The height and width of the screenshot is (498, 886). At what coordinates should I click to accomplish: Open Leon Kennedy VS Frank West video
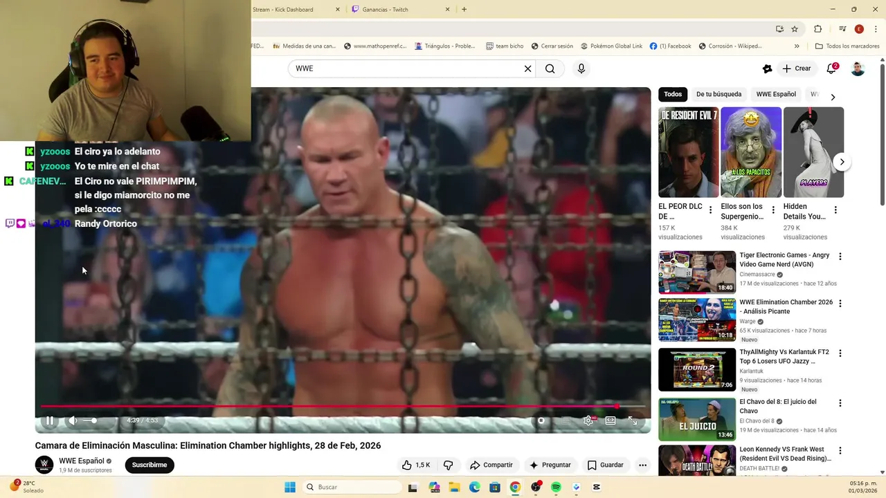click(x=697, y=461)
